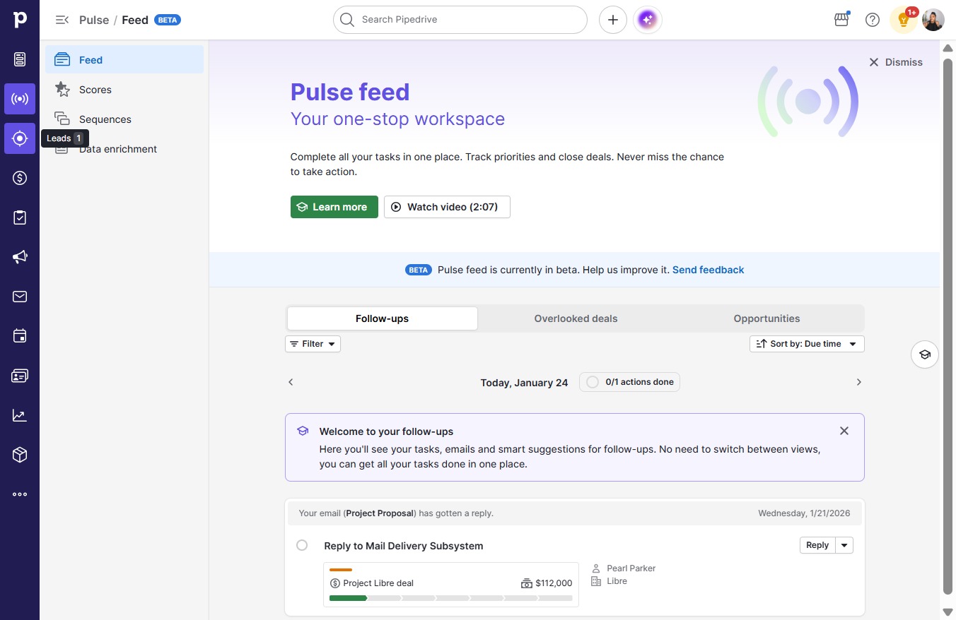
Task: Click the Watch video (2:07) button
Action: 447,207
